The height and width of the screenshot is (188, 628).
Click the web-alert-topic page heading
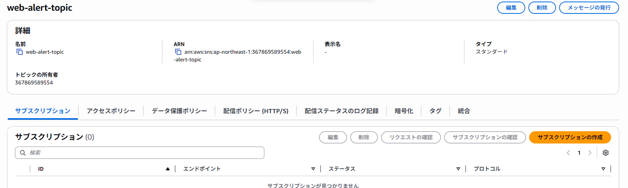coord(40,8)
